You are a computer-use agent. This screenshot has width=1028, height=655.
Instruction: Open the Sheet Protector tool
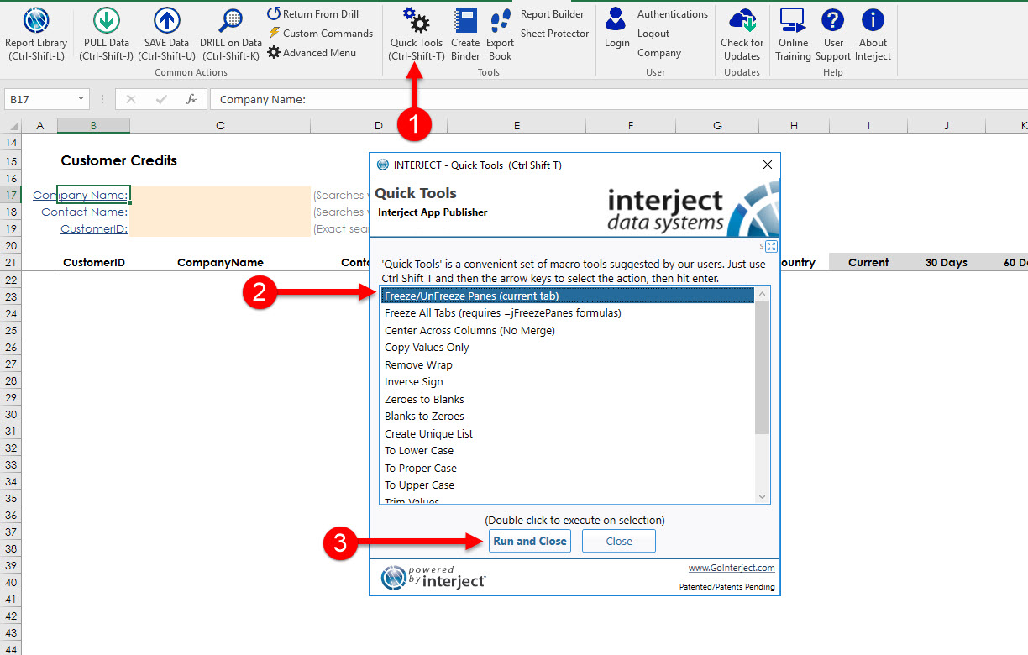click(x=554, y=34)
